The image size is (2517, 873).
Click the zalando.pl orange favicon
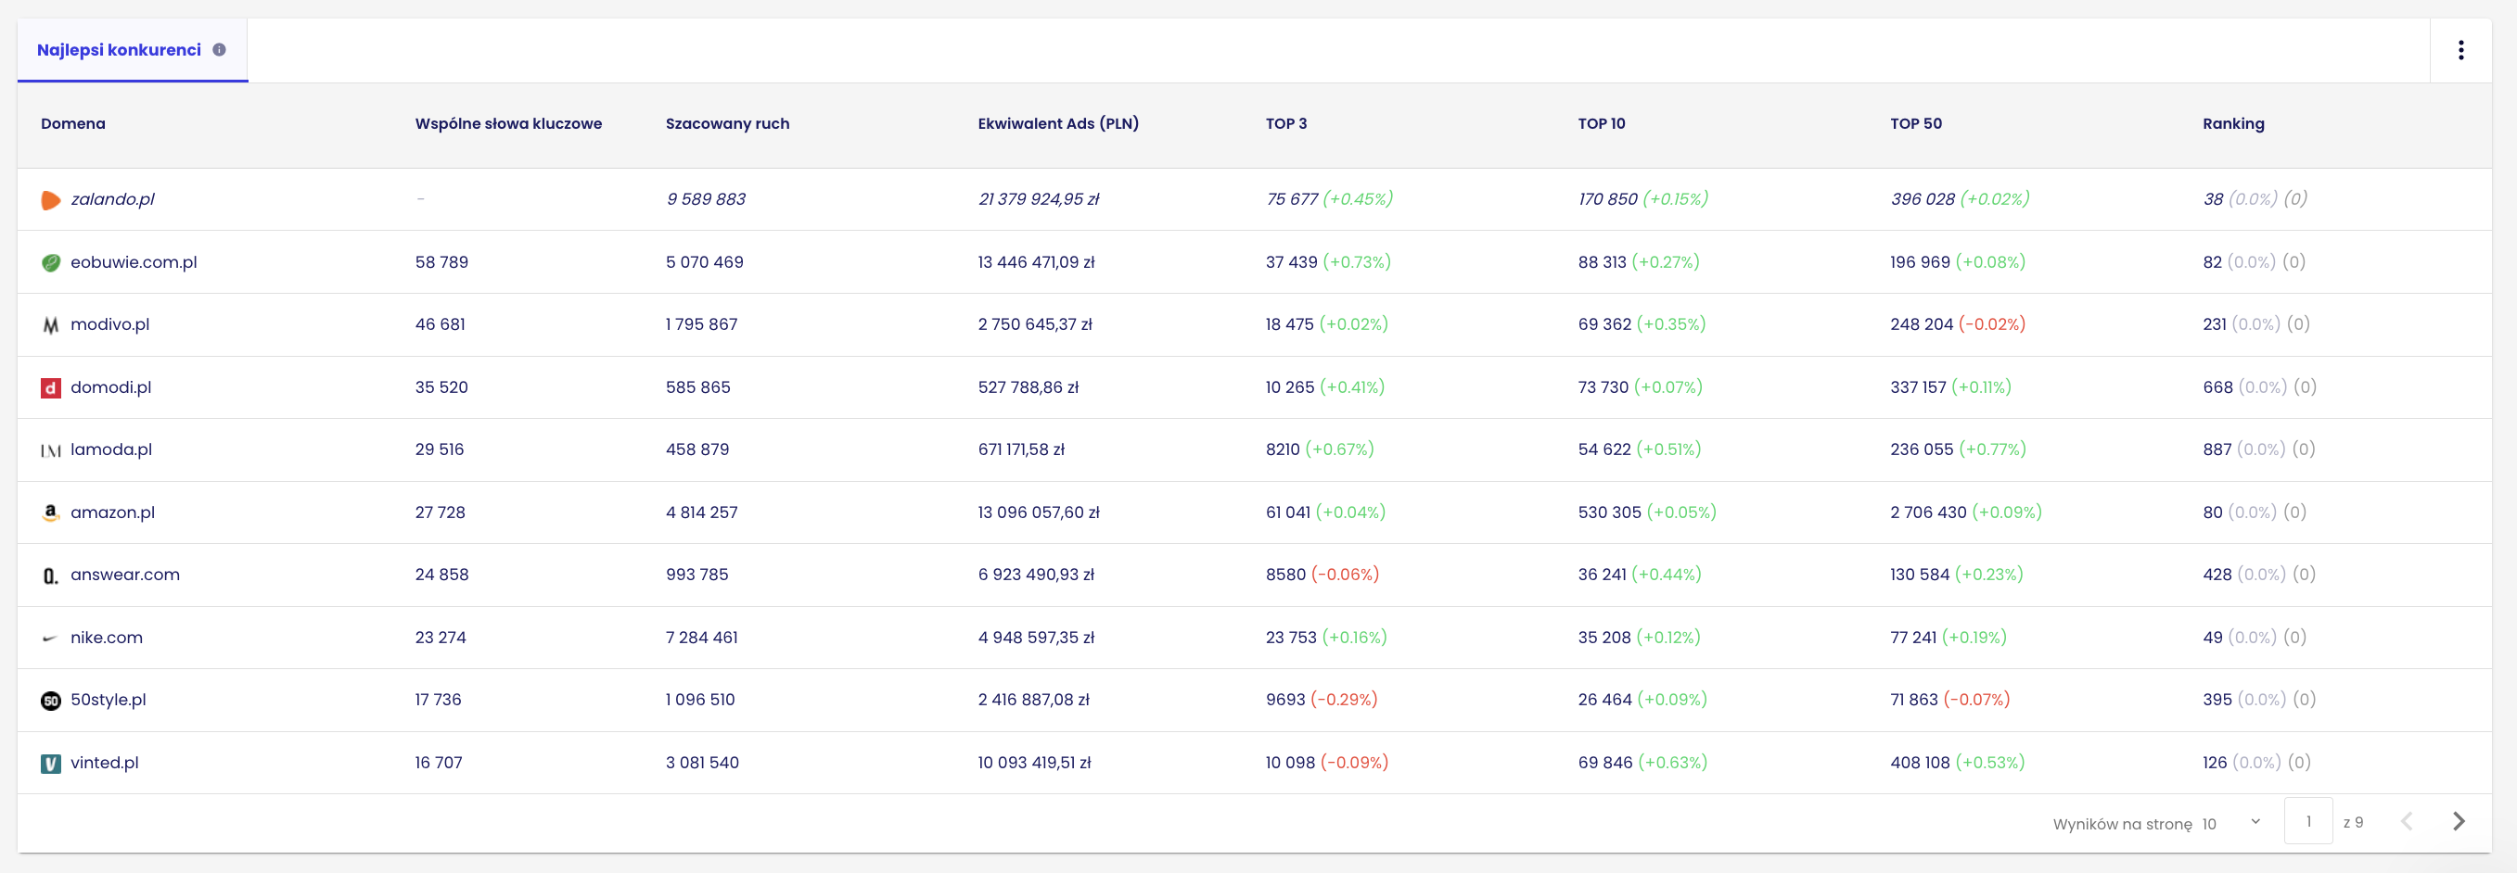51,200
